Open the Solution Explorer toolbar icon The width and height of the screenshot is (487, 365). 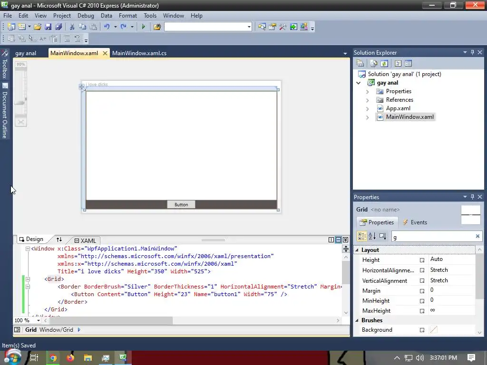click(x=262, y=27)
